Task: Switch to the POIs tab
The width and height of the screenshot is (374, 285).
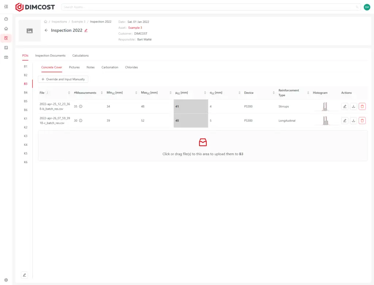Action: point(25,55)
